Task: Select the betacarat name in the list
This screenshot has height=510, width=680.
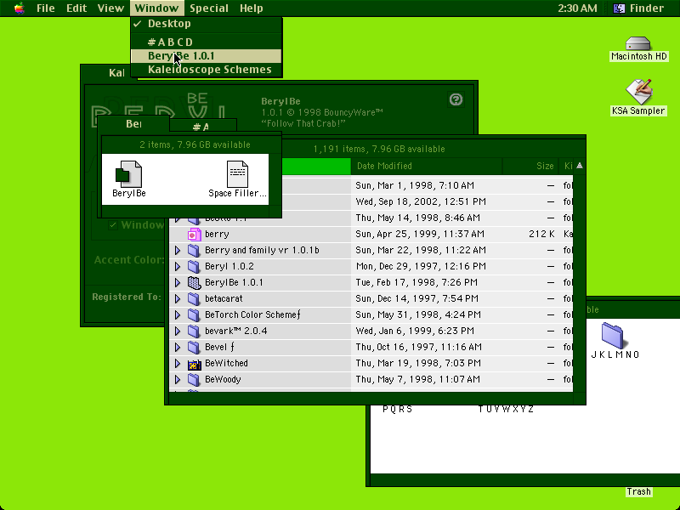Action: (224, 299)
